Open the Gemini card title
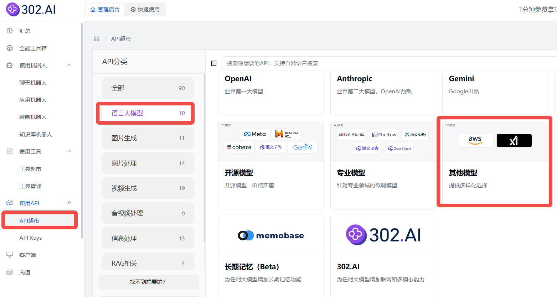 pos(461,79)
